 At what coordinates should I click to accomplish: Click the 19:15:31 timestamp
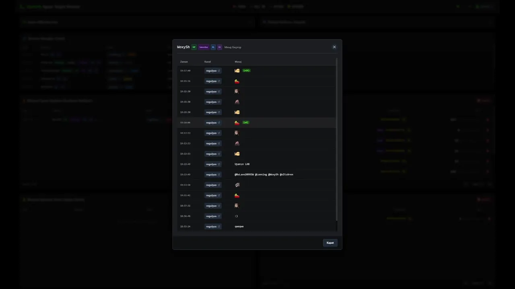pyautogui.click(x=185, y=81)
